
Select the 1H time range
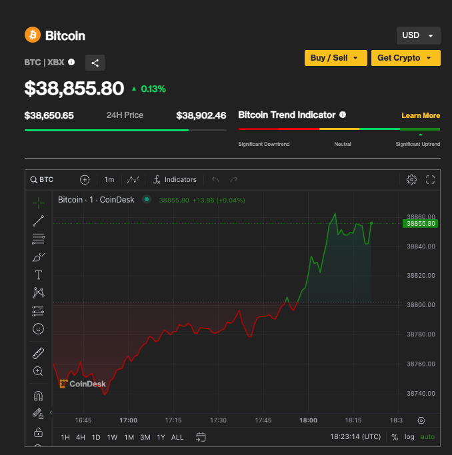[65, 437]
